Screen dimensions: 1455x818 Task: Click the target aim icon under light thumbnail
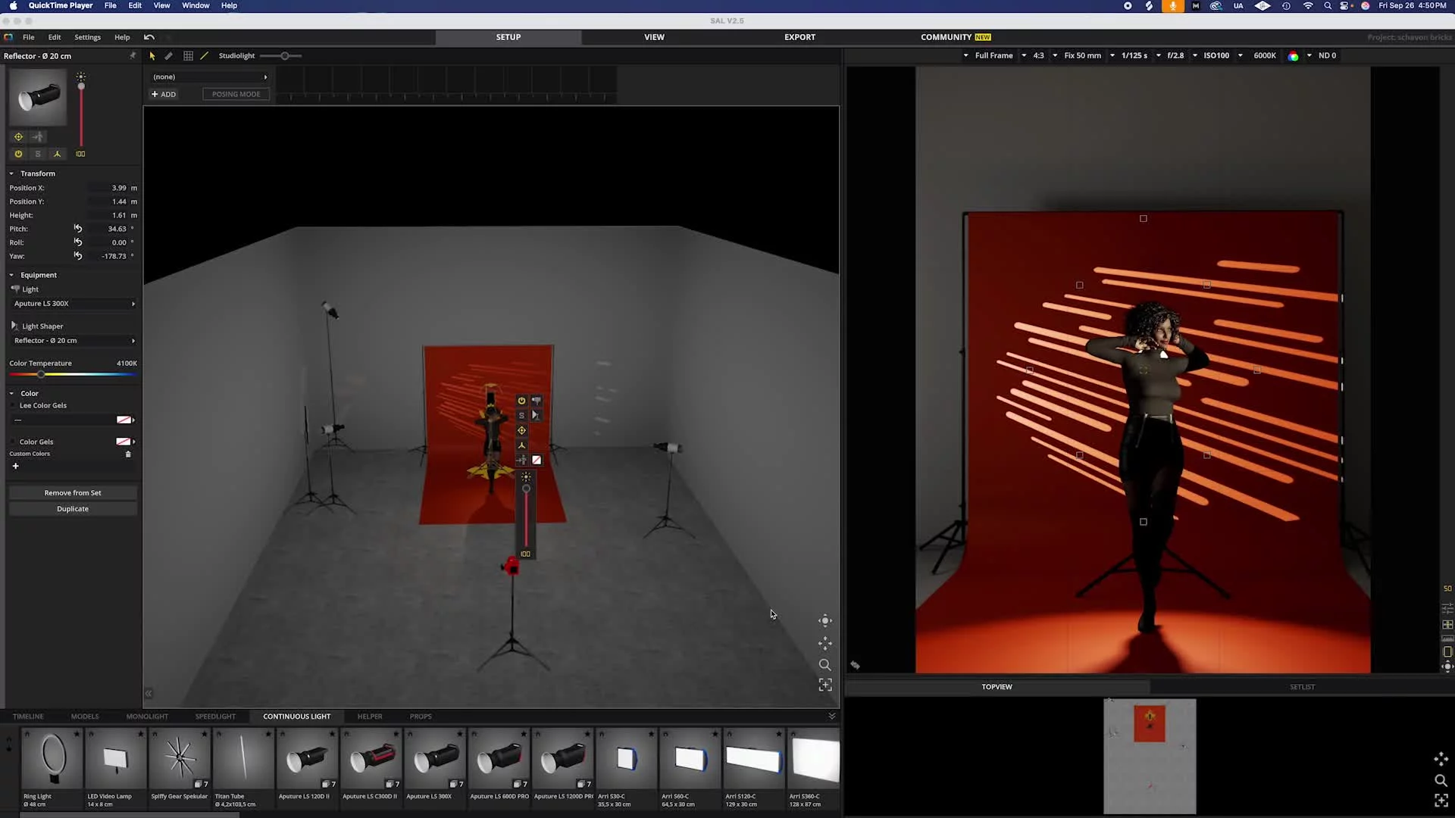[18, 137]
